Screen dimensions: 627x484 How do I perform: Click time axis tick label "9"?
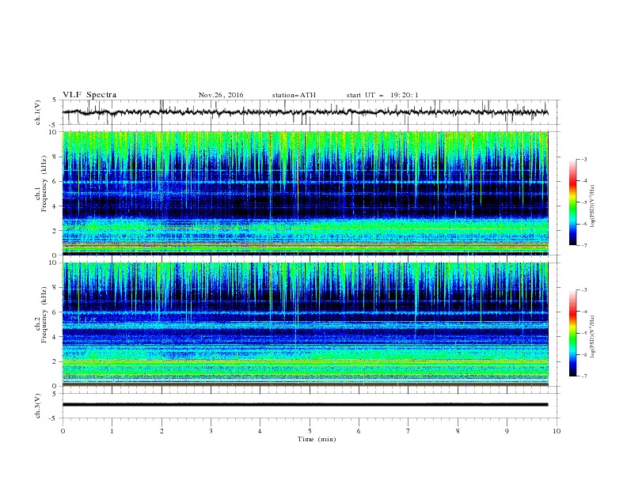(507, 431)
